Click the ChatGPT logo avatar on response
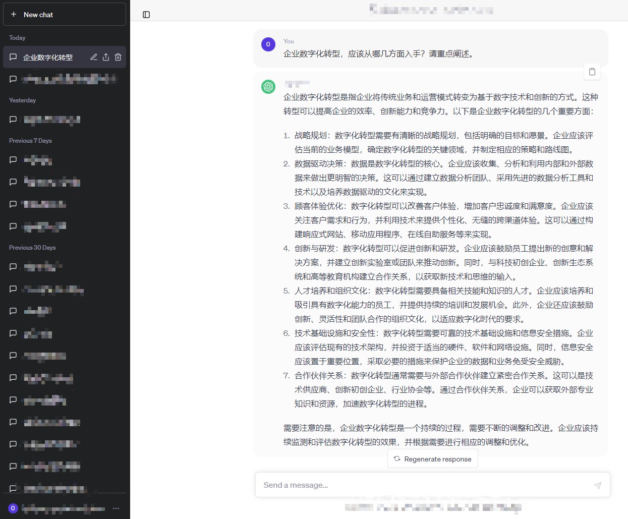This screenshot has width=628, height=519. pyautogui.click(x=268, y=87)
